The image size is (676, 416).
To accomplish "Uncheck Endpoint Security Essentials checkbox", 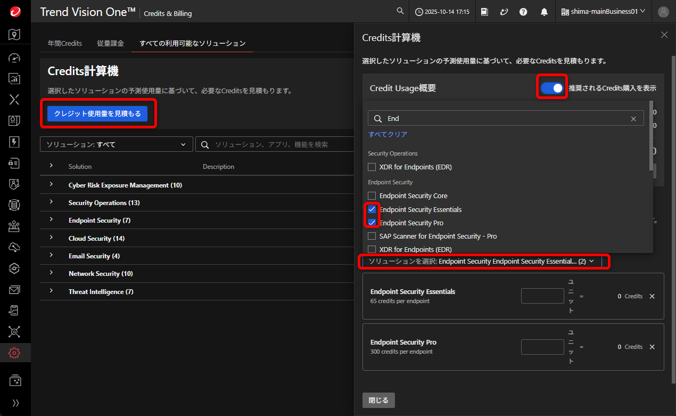I will click(x=372, y=209).
